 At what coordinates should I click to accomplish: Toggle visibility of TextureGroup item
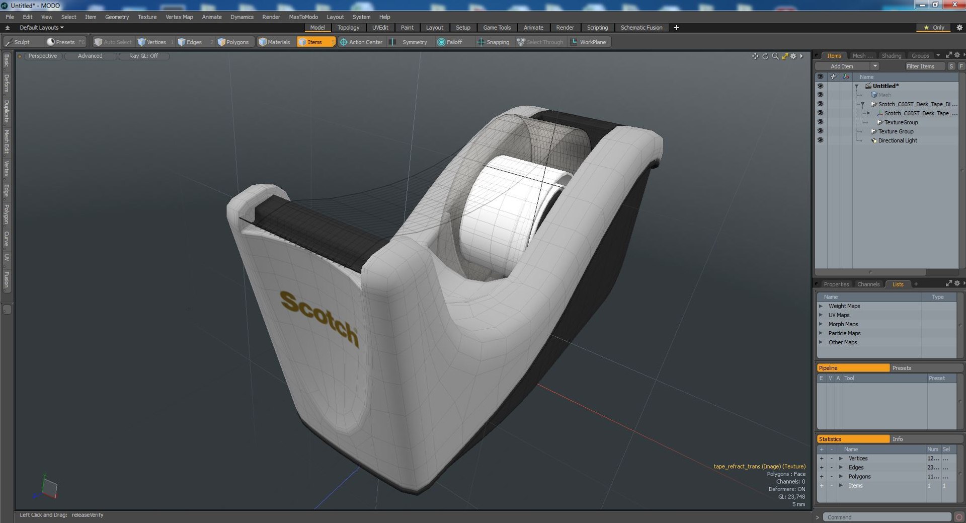821,122
